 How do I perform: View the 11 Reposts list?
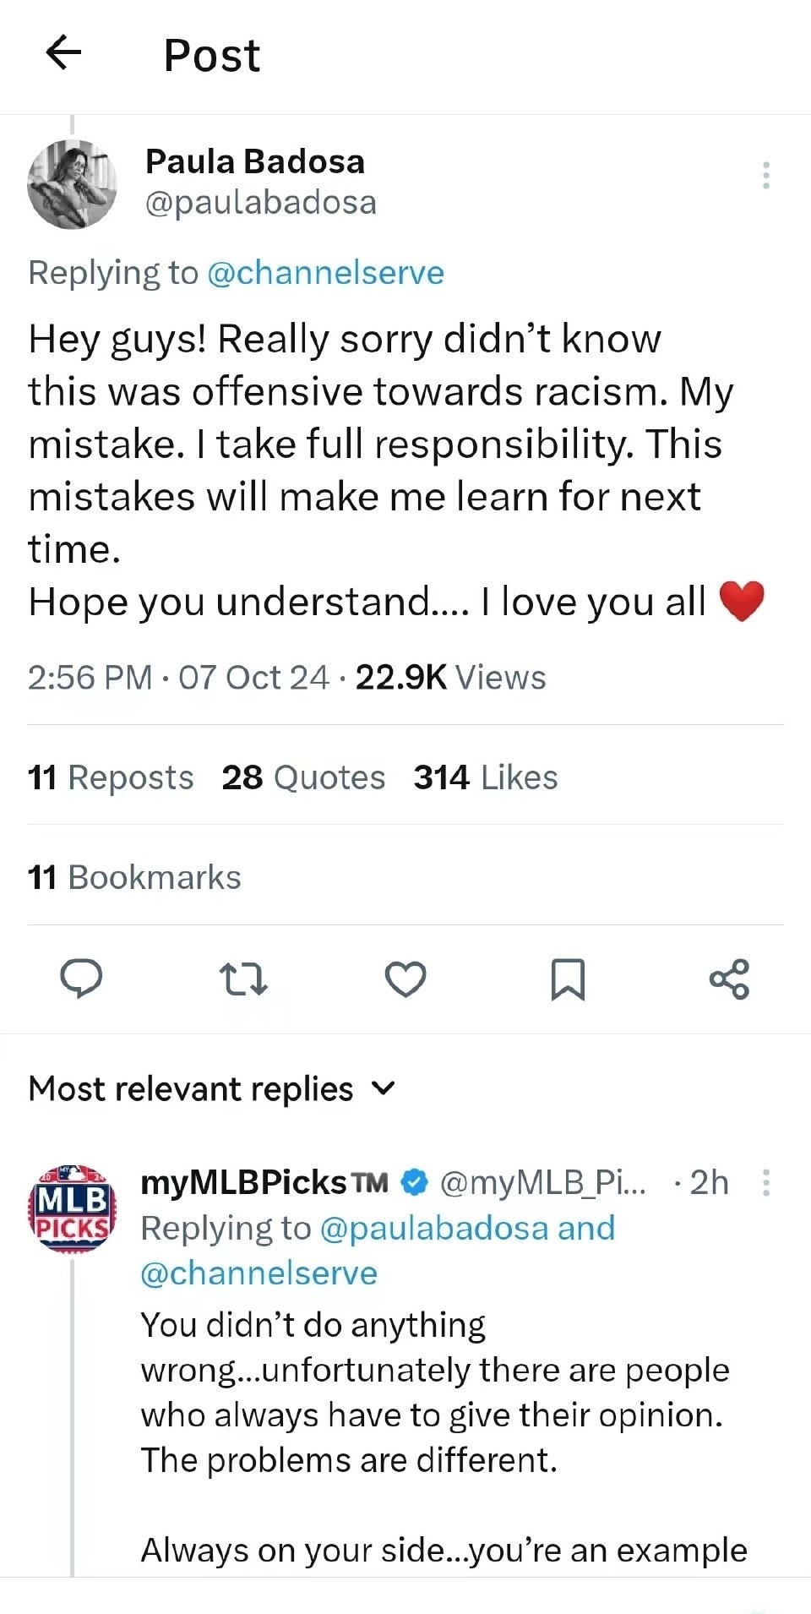pyautogui.click(x=111, y=777)
